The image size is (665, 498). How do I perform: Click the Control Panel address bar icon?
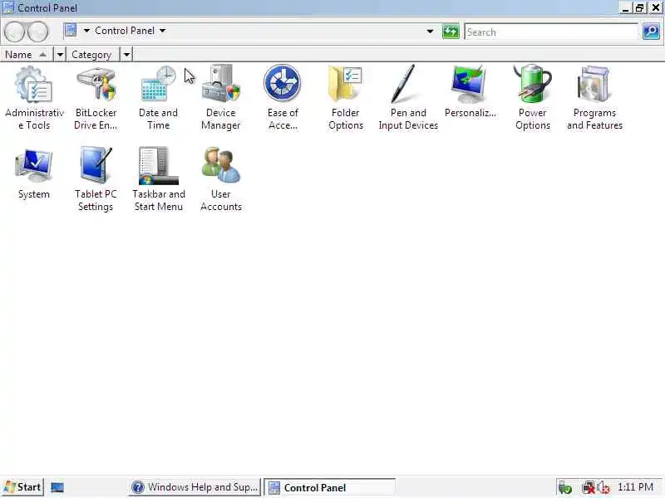pyautogui.click(x=70, y=31)
